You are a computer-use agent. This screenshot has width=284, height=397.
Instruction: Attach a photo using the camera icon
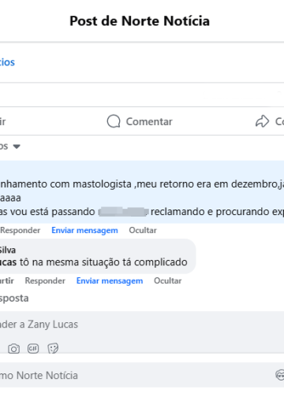tap(13, 349)
